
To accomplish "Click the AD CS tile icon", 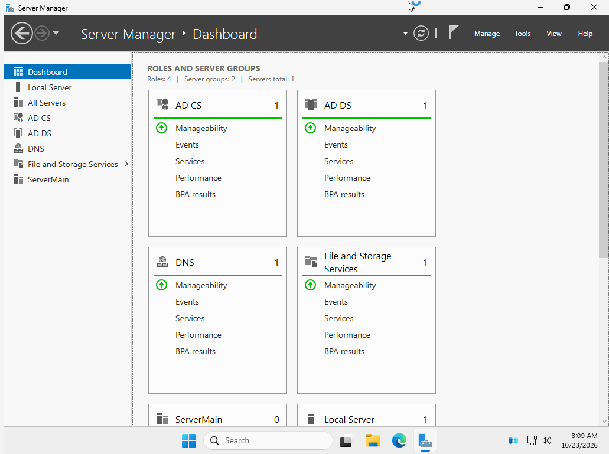I will pos(162,104).
